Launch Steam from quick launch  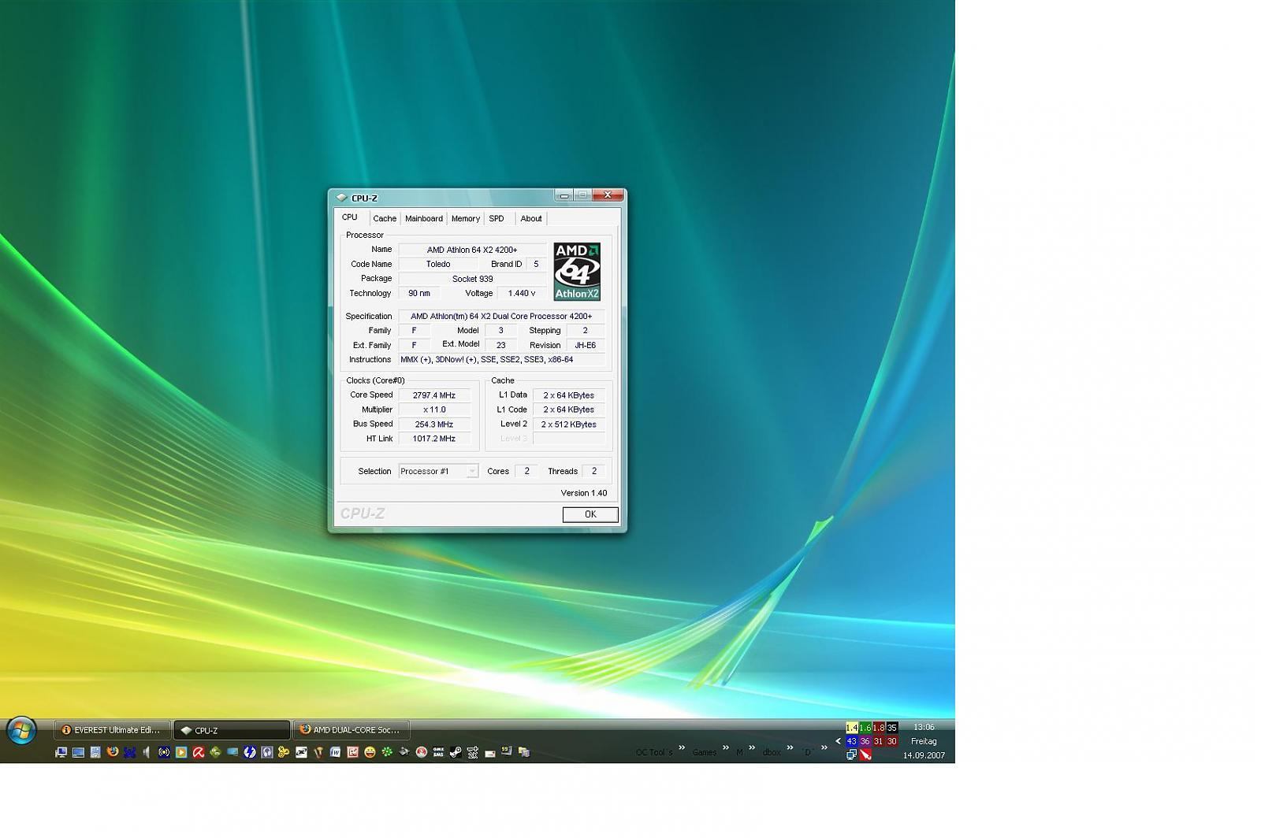[x=456, y=752]
